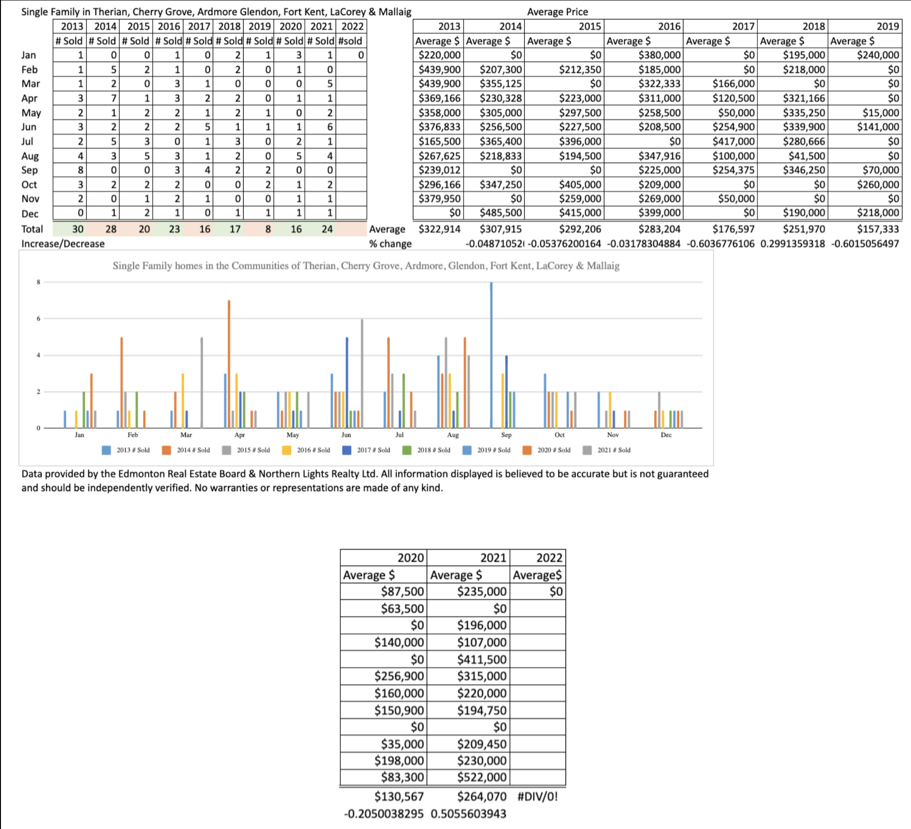Select the 2016 # Sold legend swatch
The image size is (911, 829).
pos(287,450)
